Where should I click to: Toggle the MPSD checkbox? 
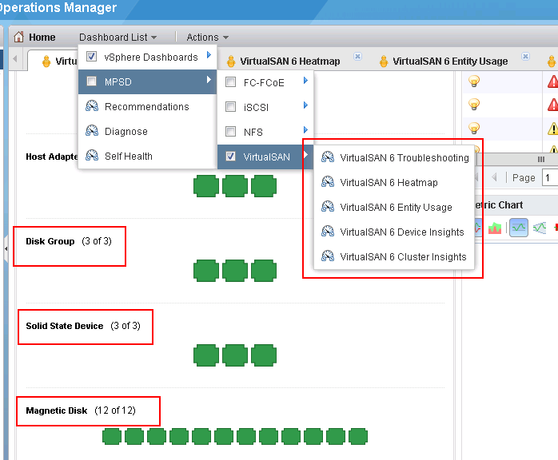pos(91,81)
